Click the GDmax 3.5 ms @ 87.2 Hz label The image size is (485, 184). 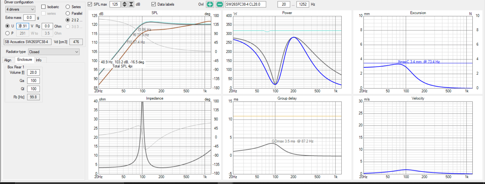(293, 141)
